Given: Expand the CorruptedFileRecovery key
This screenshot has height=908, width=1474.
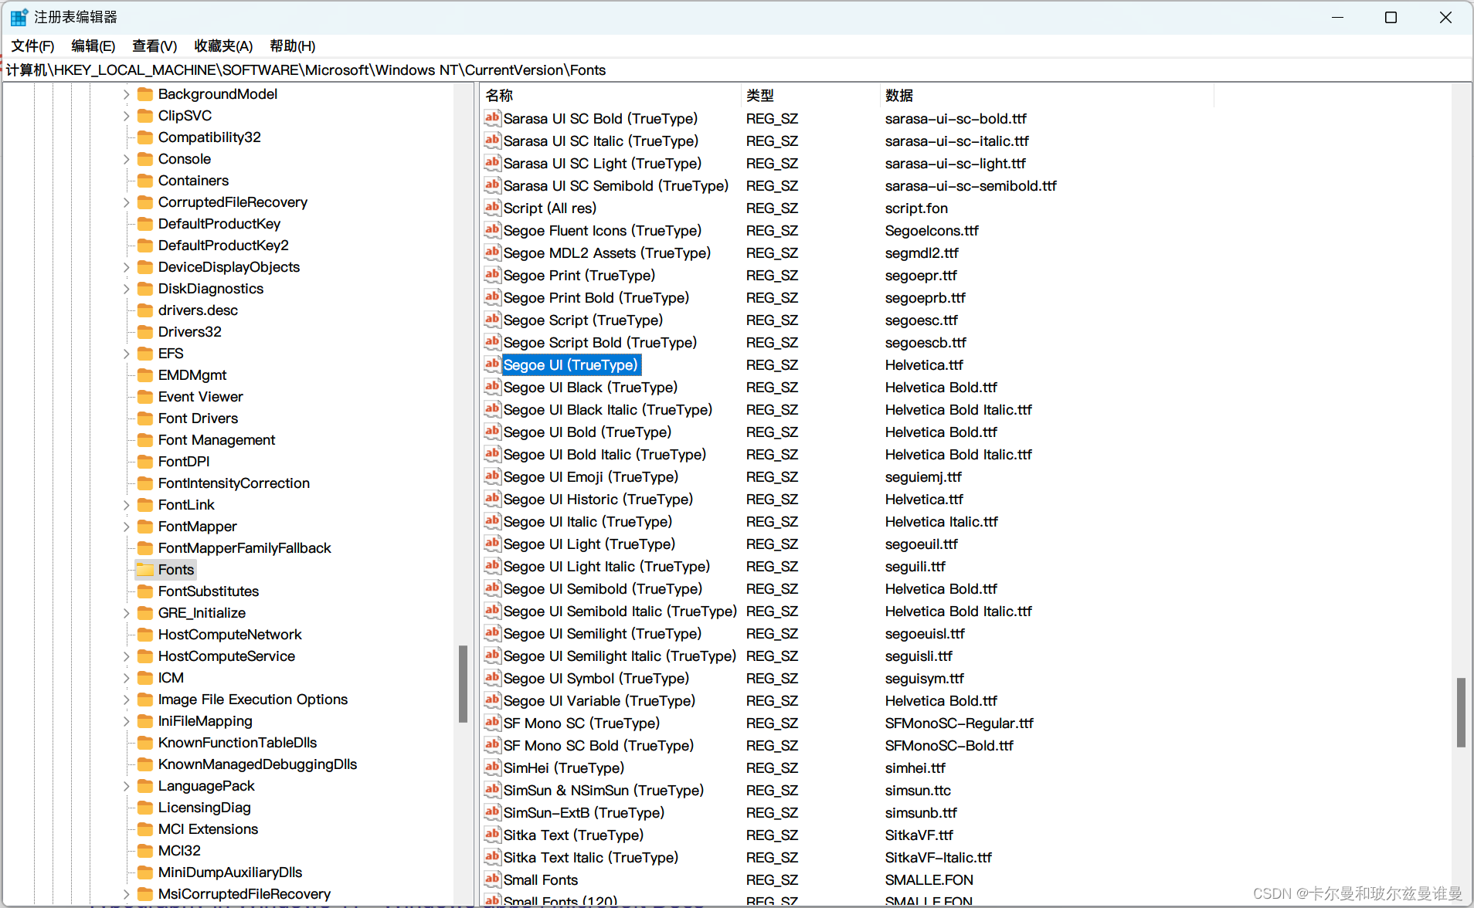Looking at the screenshot, I should 126,202.
